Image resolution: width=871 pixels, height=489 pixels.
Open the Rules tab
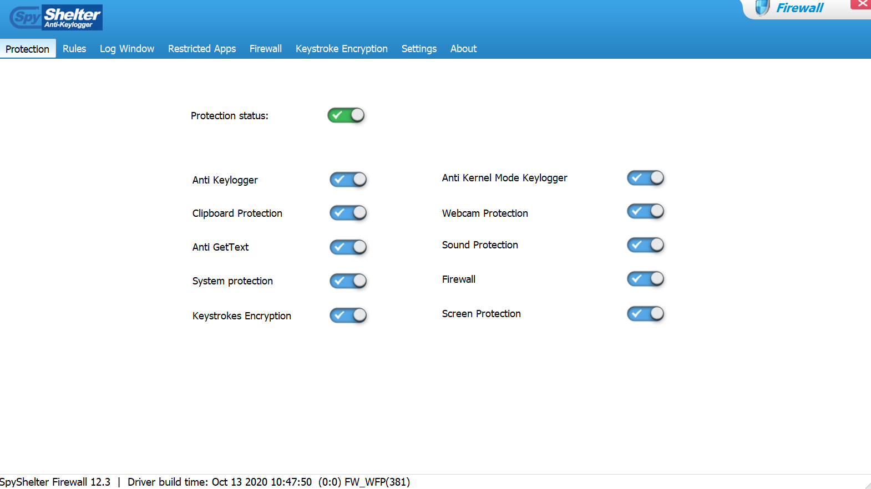tap(74, 49)
